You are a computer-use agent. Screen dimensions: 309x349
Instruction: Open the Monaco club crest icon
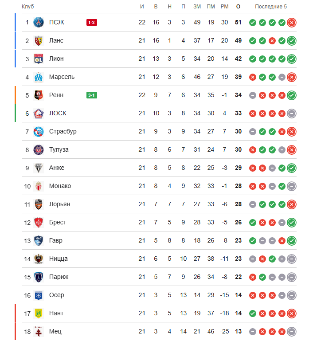click(39, 186)
